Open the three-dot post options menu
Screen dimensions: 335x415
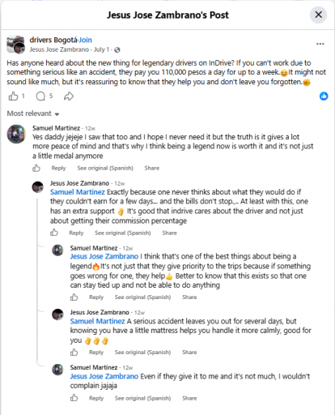pos(320,44)
